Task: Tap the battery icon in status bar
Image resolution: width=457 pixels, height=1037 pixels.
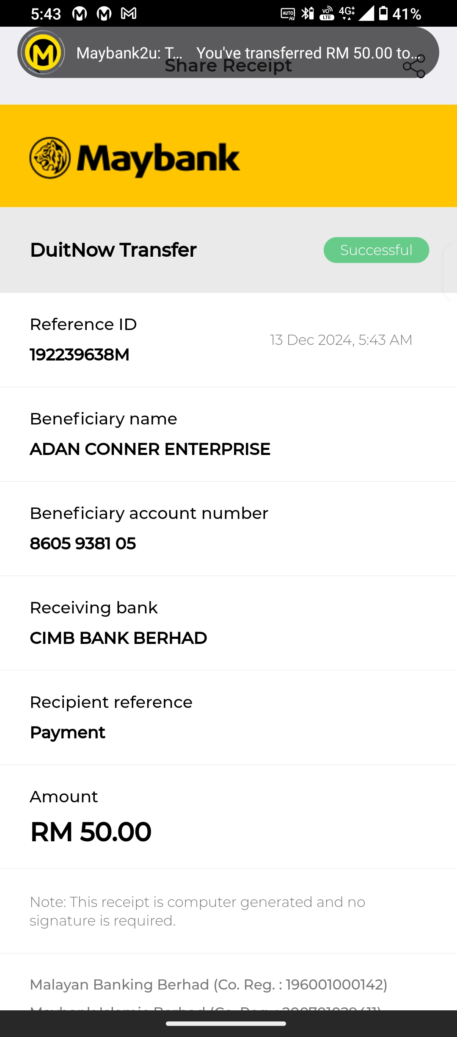Action: pos(383,14)
